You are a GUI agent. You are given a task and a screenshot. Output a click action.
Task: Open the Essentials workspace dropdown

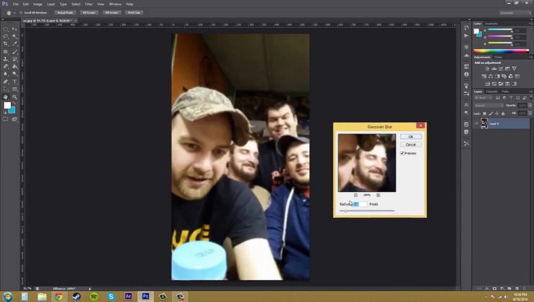[x=515, y=13]
